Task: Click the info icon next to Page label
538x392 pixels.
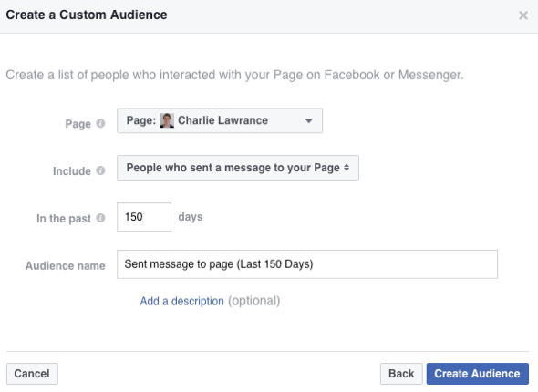Action: [100, 123]
